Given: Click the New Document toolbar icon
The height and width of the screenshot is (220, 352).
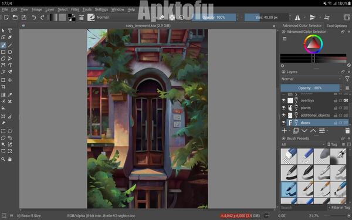Looking at the screenshot, I should coord(6,17).
